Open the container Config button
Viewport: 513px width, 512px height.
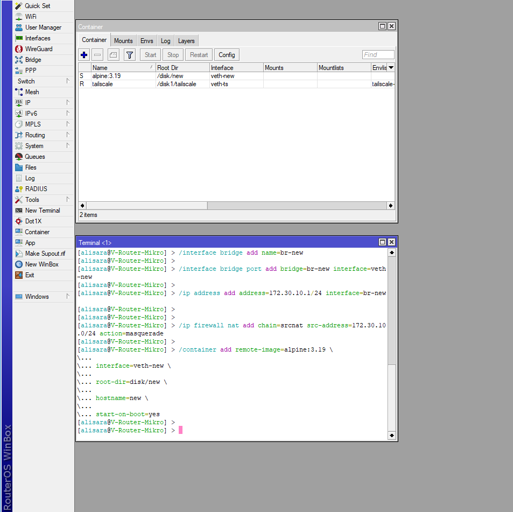click(x=227, y=55)
